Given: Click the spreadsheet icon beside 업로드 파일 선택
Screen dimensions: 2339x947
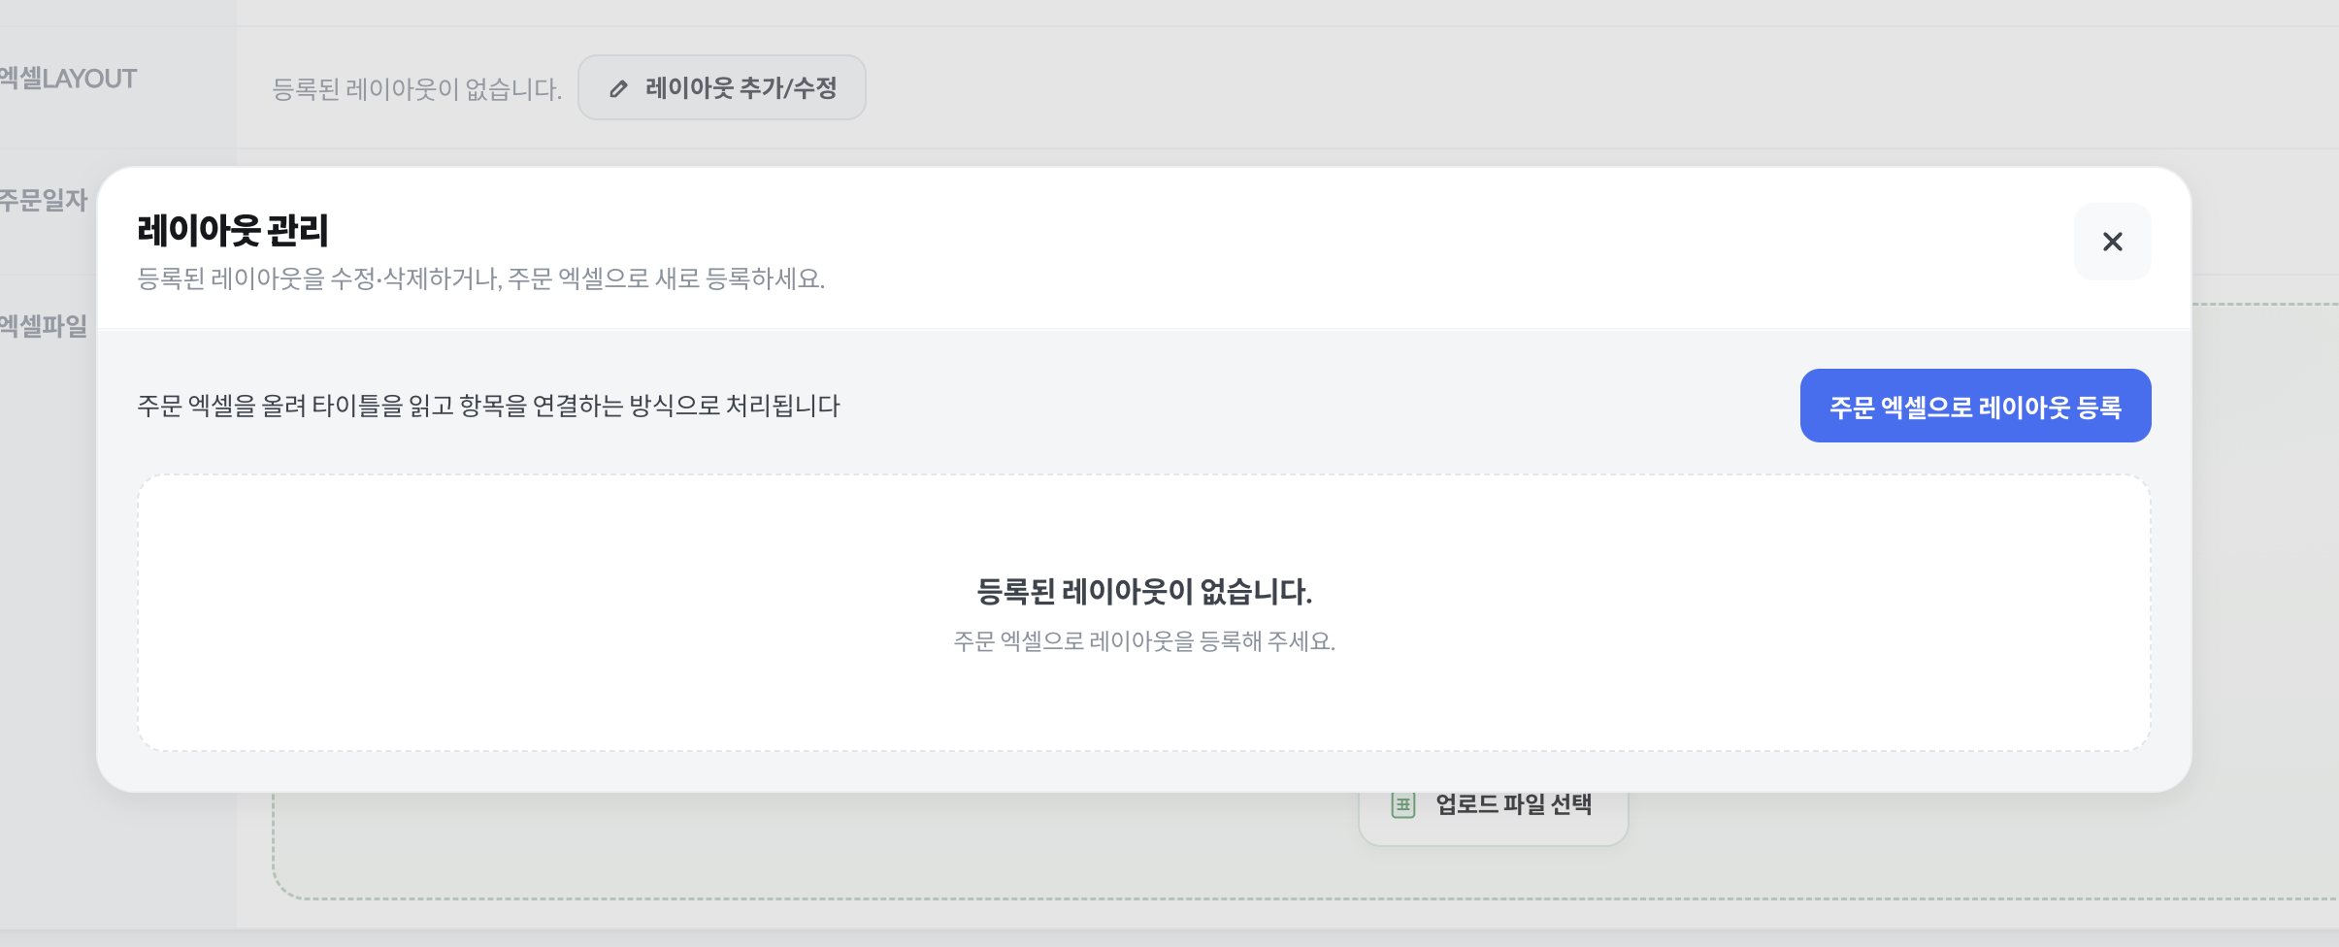Looking at the screenshot, I should coord(1403,804).
